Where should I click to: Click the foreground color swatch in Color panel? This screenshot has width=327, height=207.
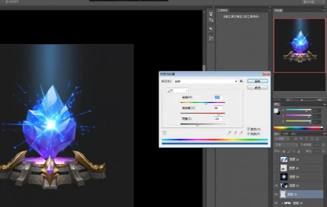(x=276, y=110)
